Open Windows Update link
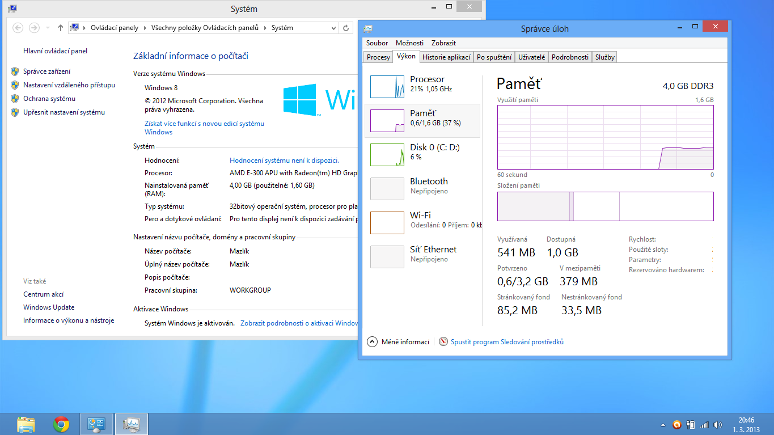774x435 pixels. [49, 307]
